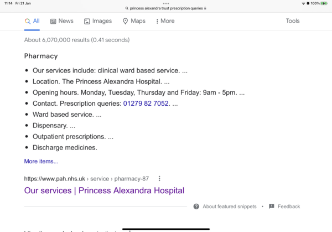Click the 'Discharge medicines.' bullet
Image resolution: width=332 pixels, height=232 pixels.
tap(65, 147)
